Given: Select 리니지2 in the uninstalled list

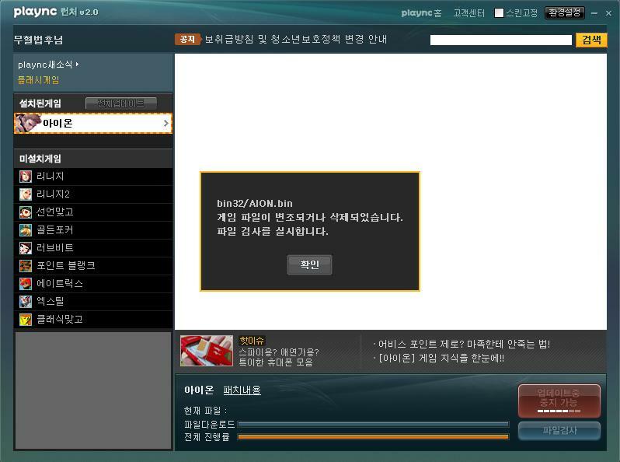Looking at the screenshot, I should (x=93, y=194).
